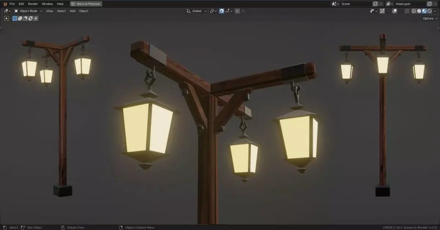Switch to solid shading
The height and width of the screenshot is (230, 440).
click(x=419, y=11)
